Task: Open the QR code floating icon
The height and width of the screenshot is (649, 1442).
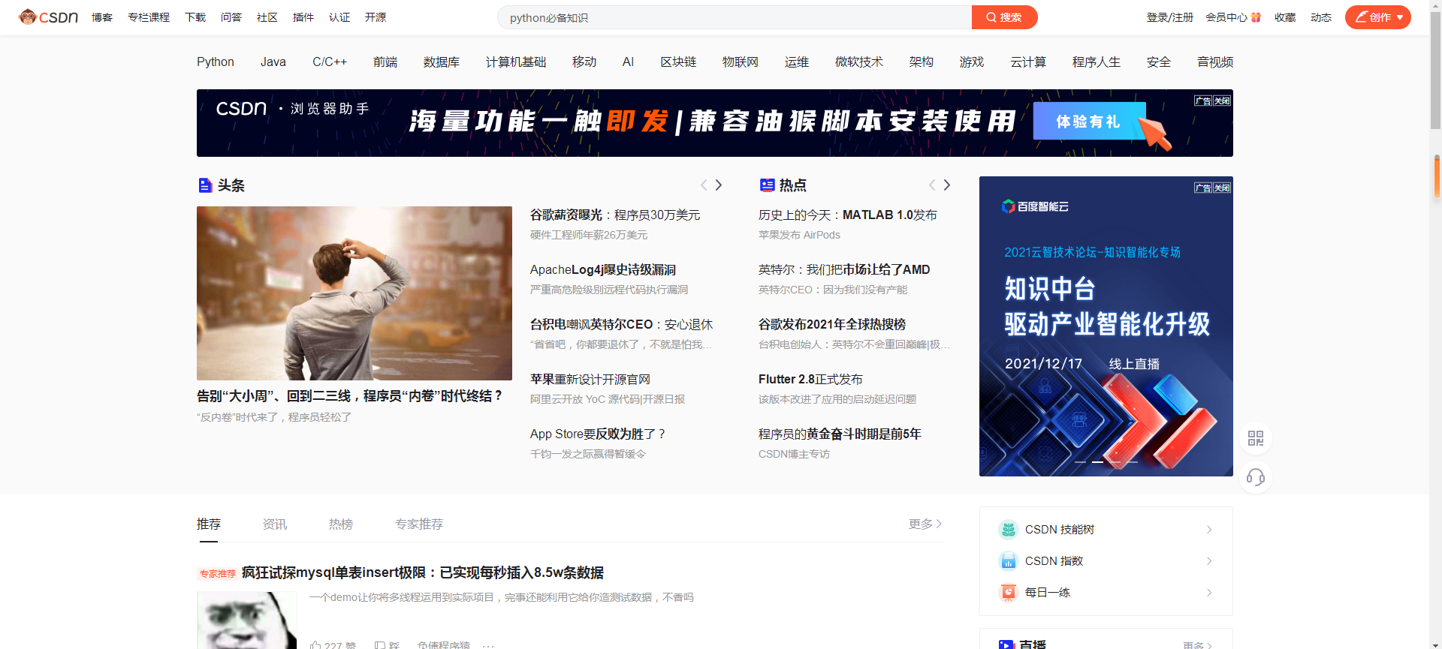Action: point(1256,438)
